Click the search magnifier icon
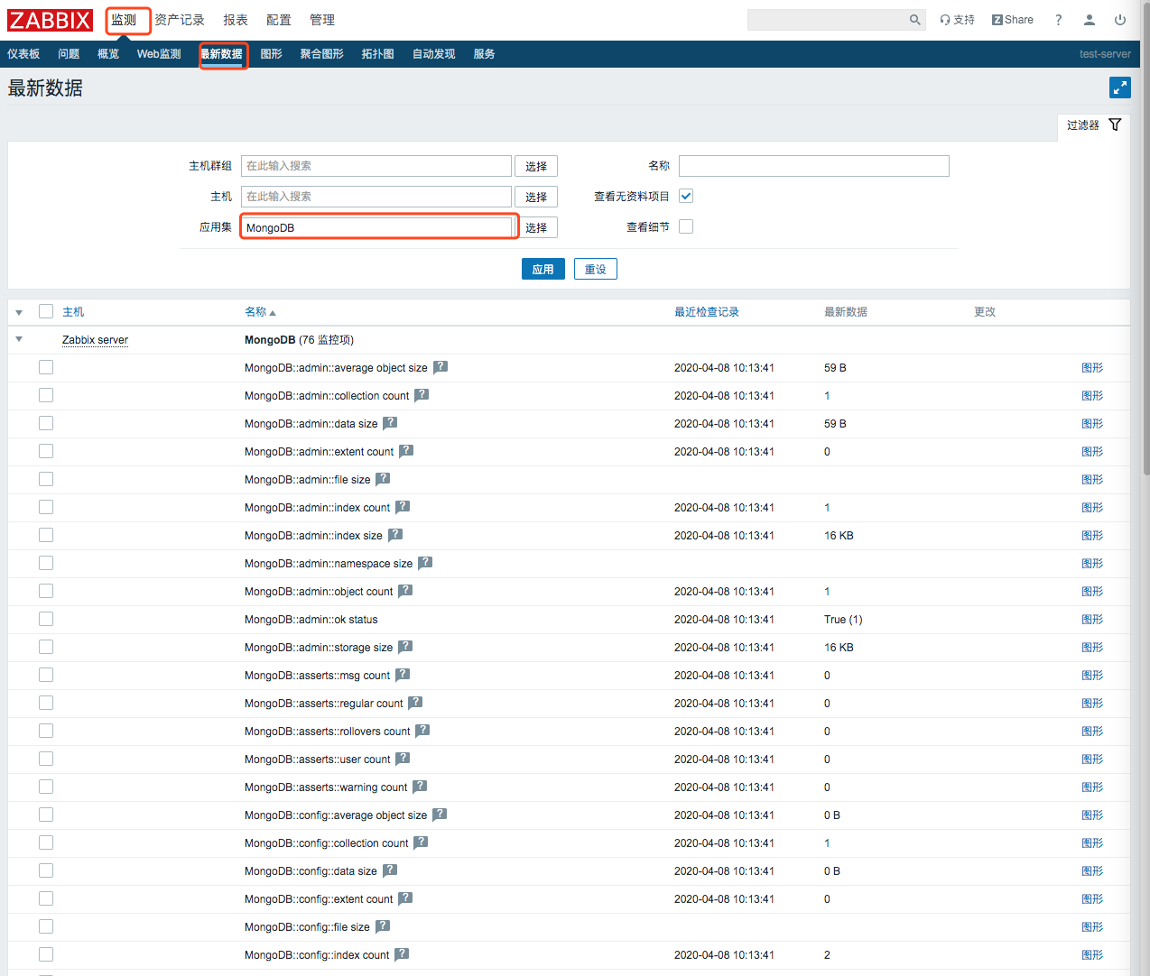 (914, 20)
